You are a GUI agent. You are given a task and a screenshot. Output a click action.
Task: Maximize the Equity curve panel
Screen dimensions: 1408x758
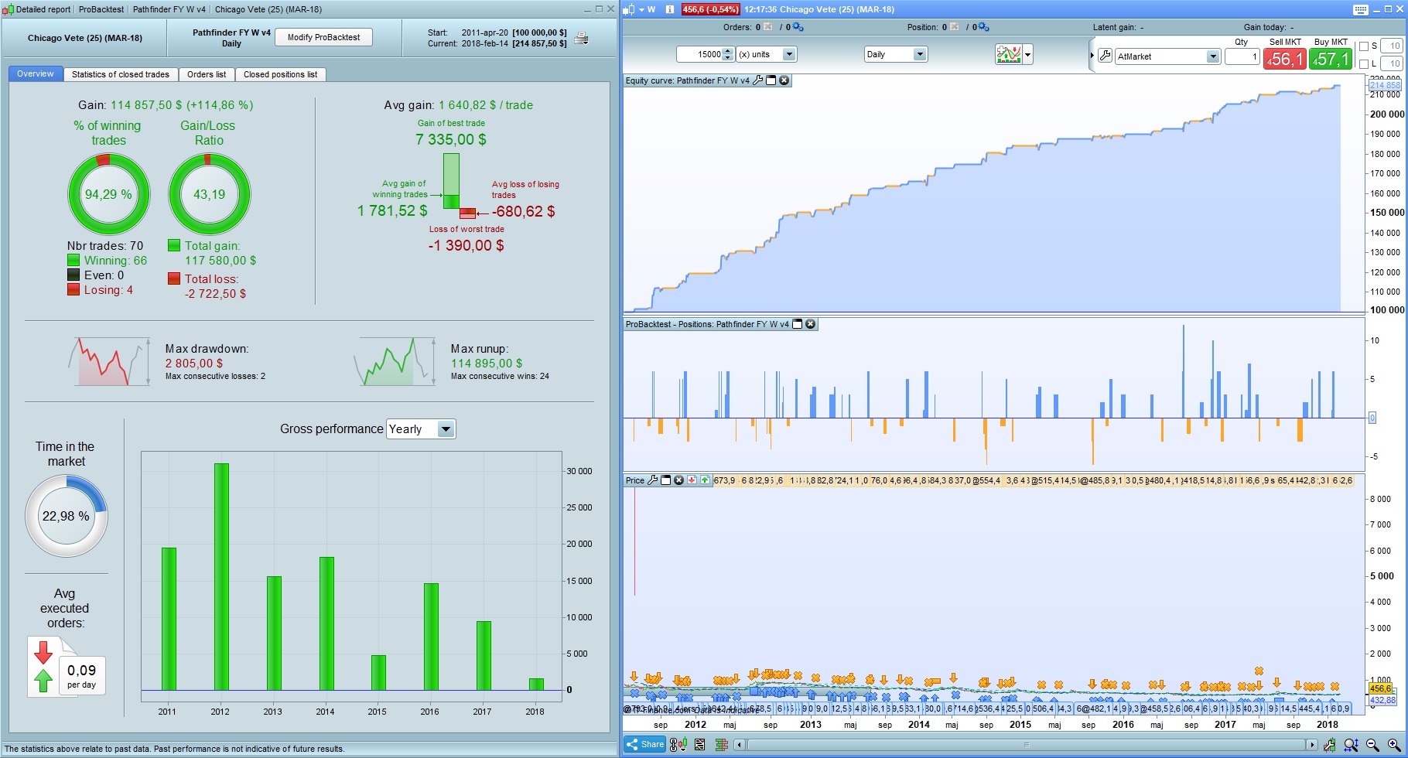click(771, 80)
